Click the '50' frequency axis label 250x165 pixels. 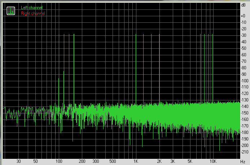coord(35,161)
